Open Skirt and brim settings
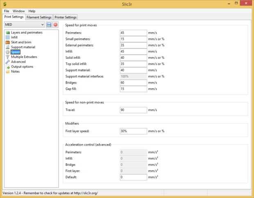This screenshot has width=254, height=198. [x=21, y=42]
